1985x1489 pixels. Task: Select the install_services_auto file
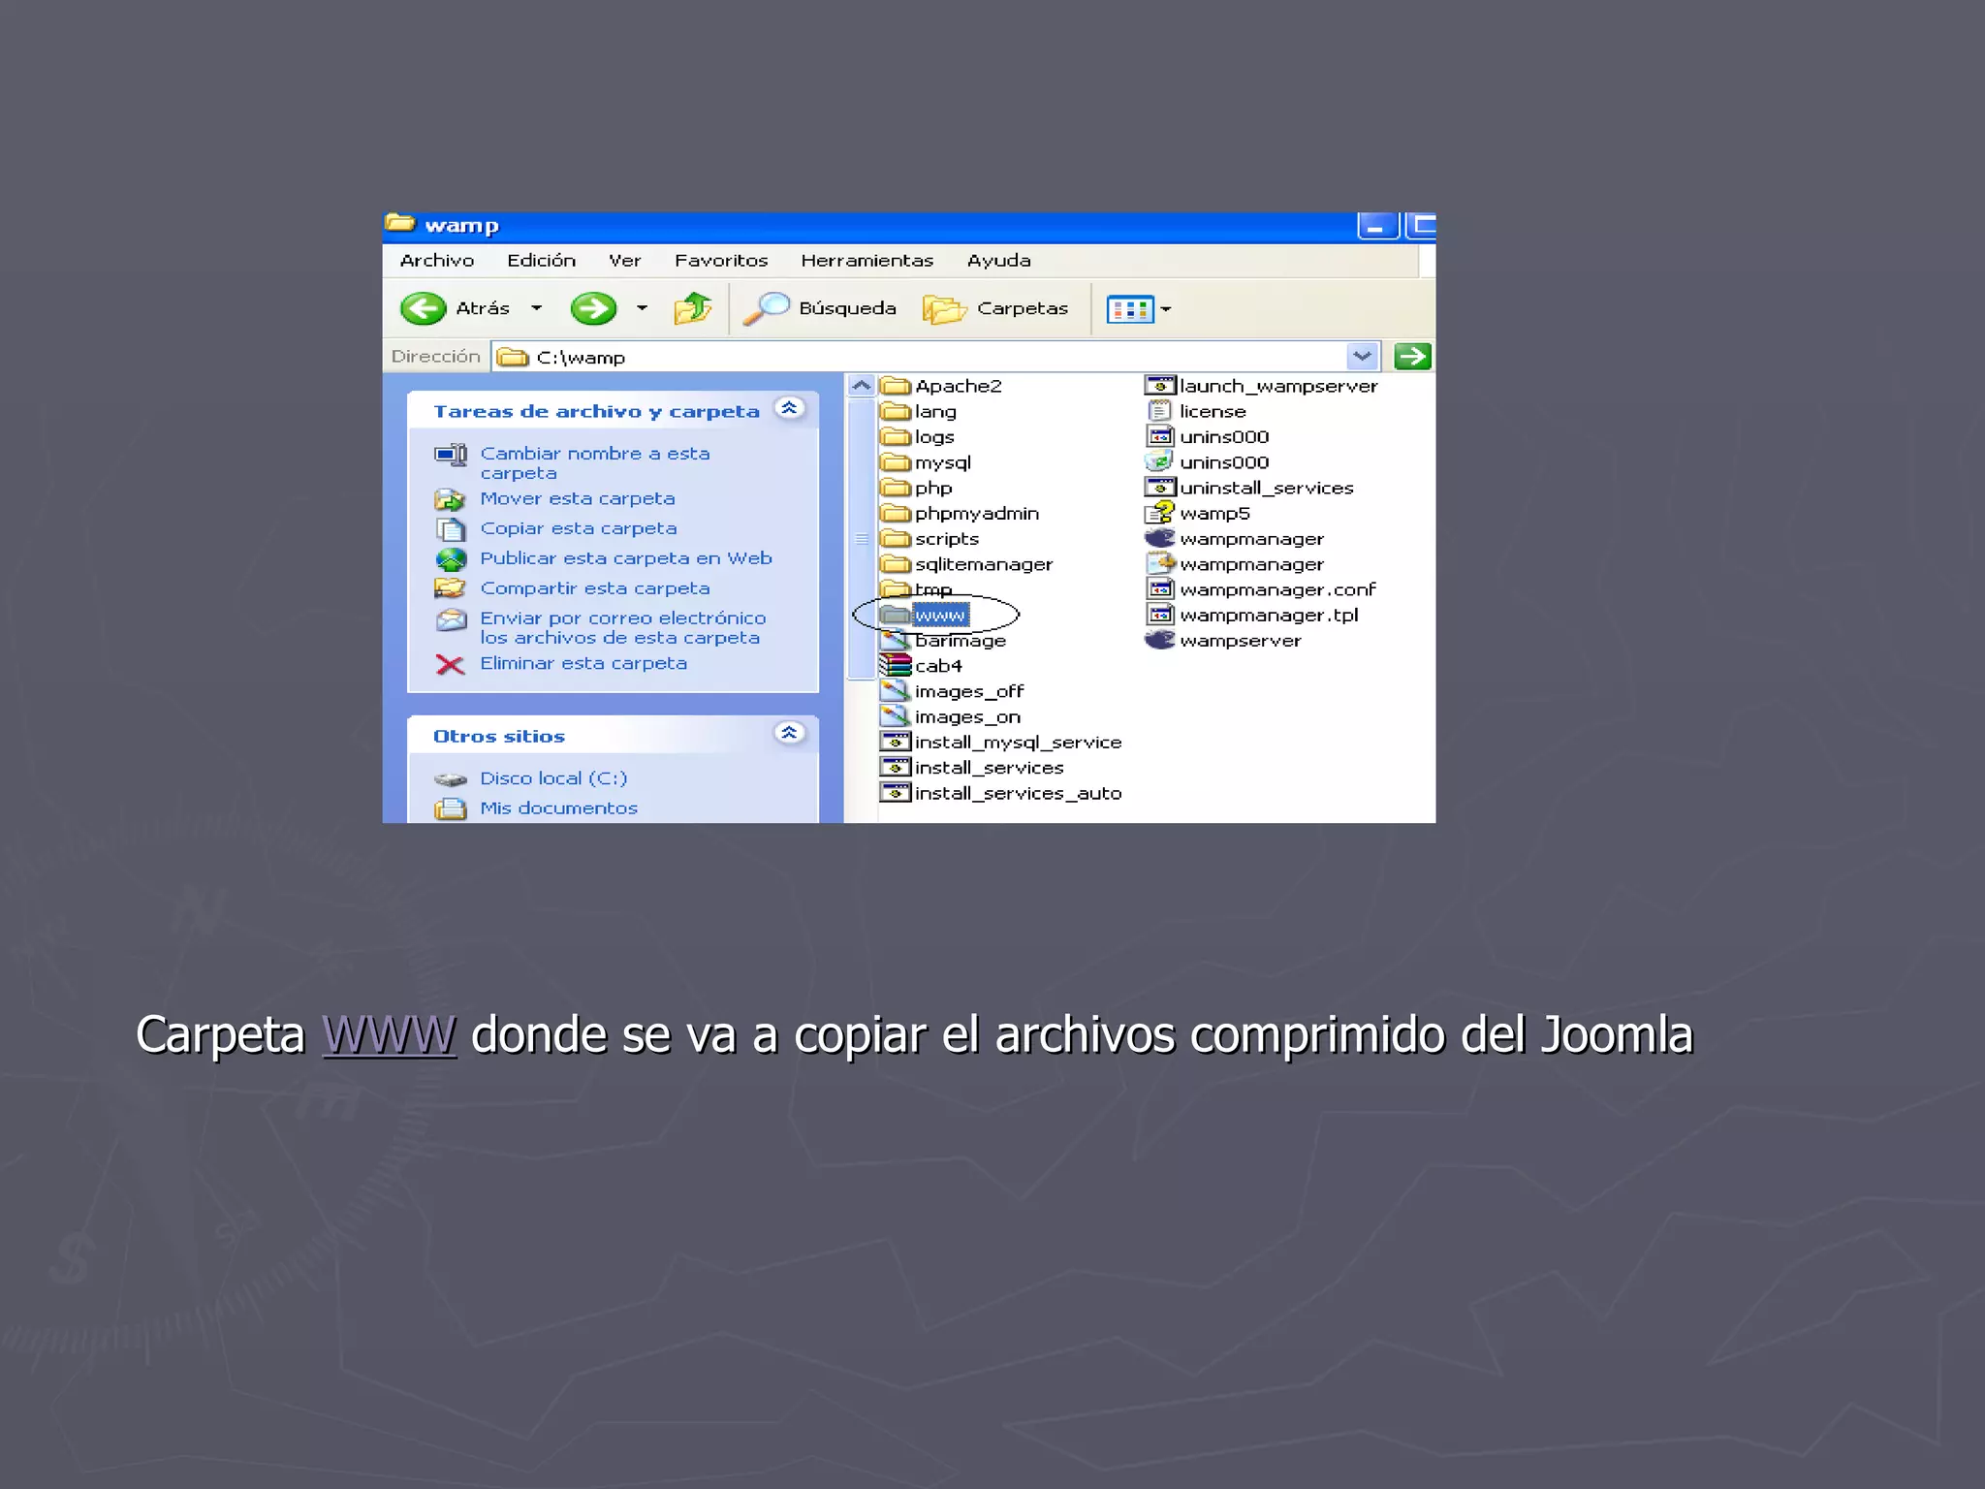(1000, 793)
